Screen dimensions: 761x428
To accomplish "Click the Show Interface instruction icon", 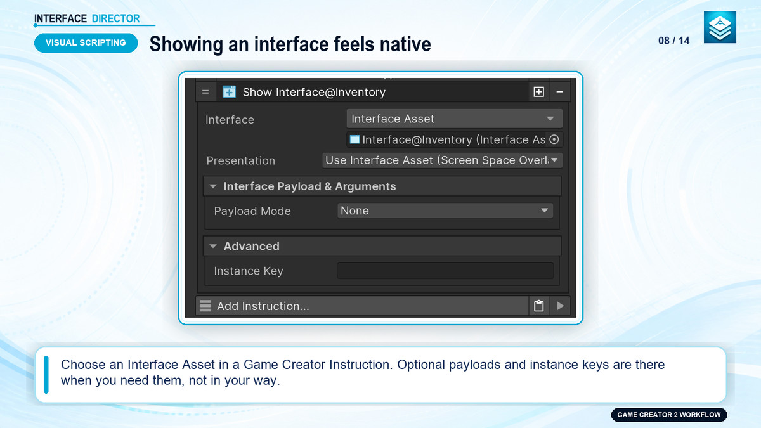I will coord(229,92).
